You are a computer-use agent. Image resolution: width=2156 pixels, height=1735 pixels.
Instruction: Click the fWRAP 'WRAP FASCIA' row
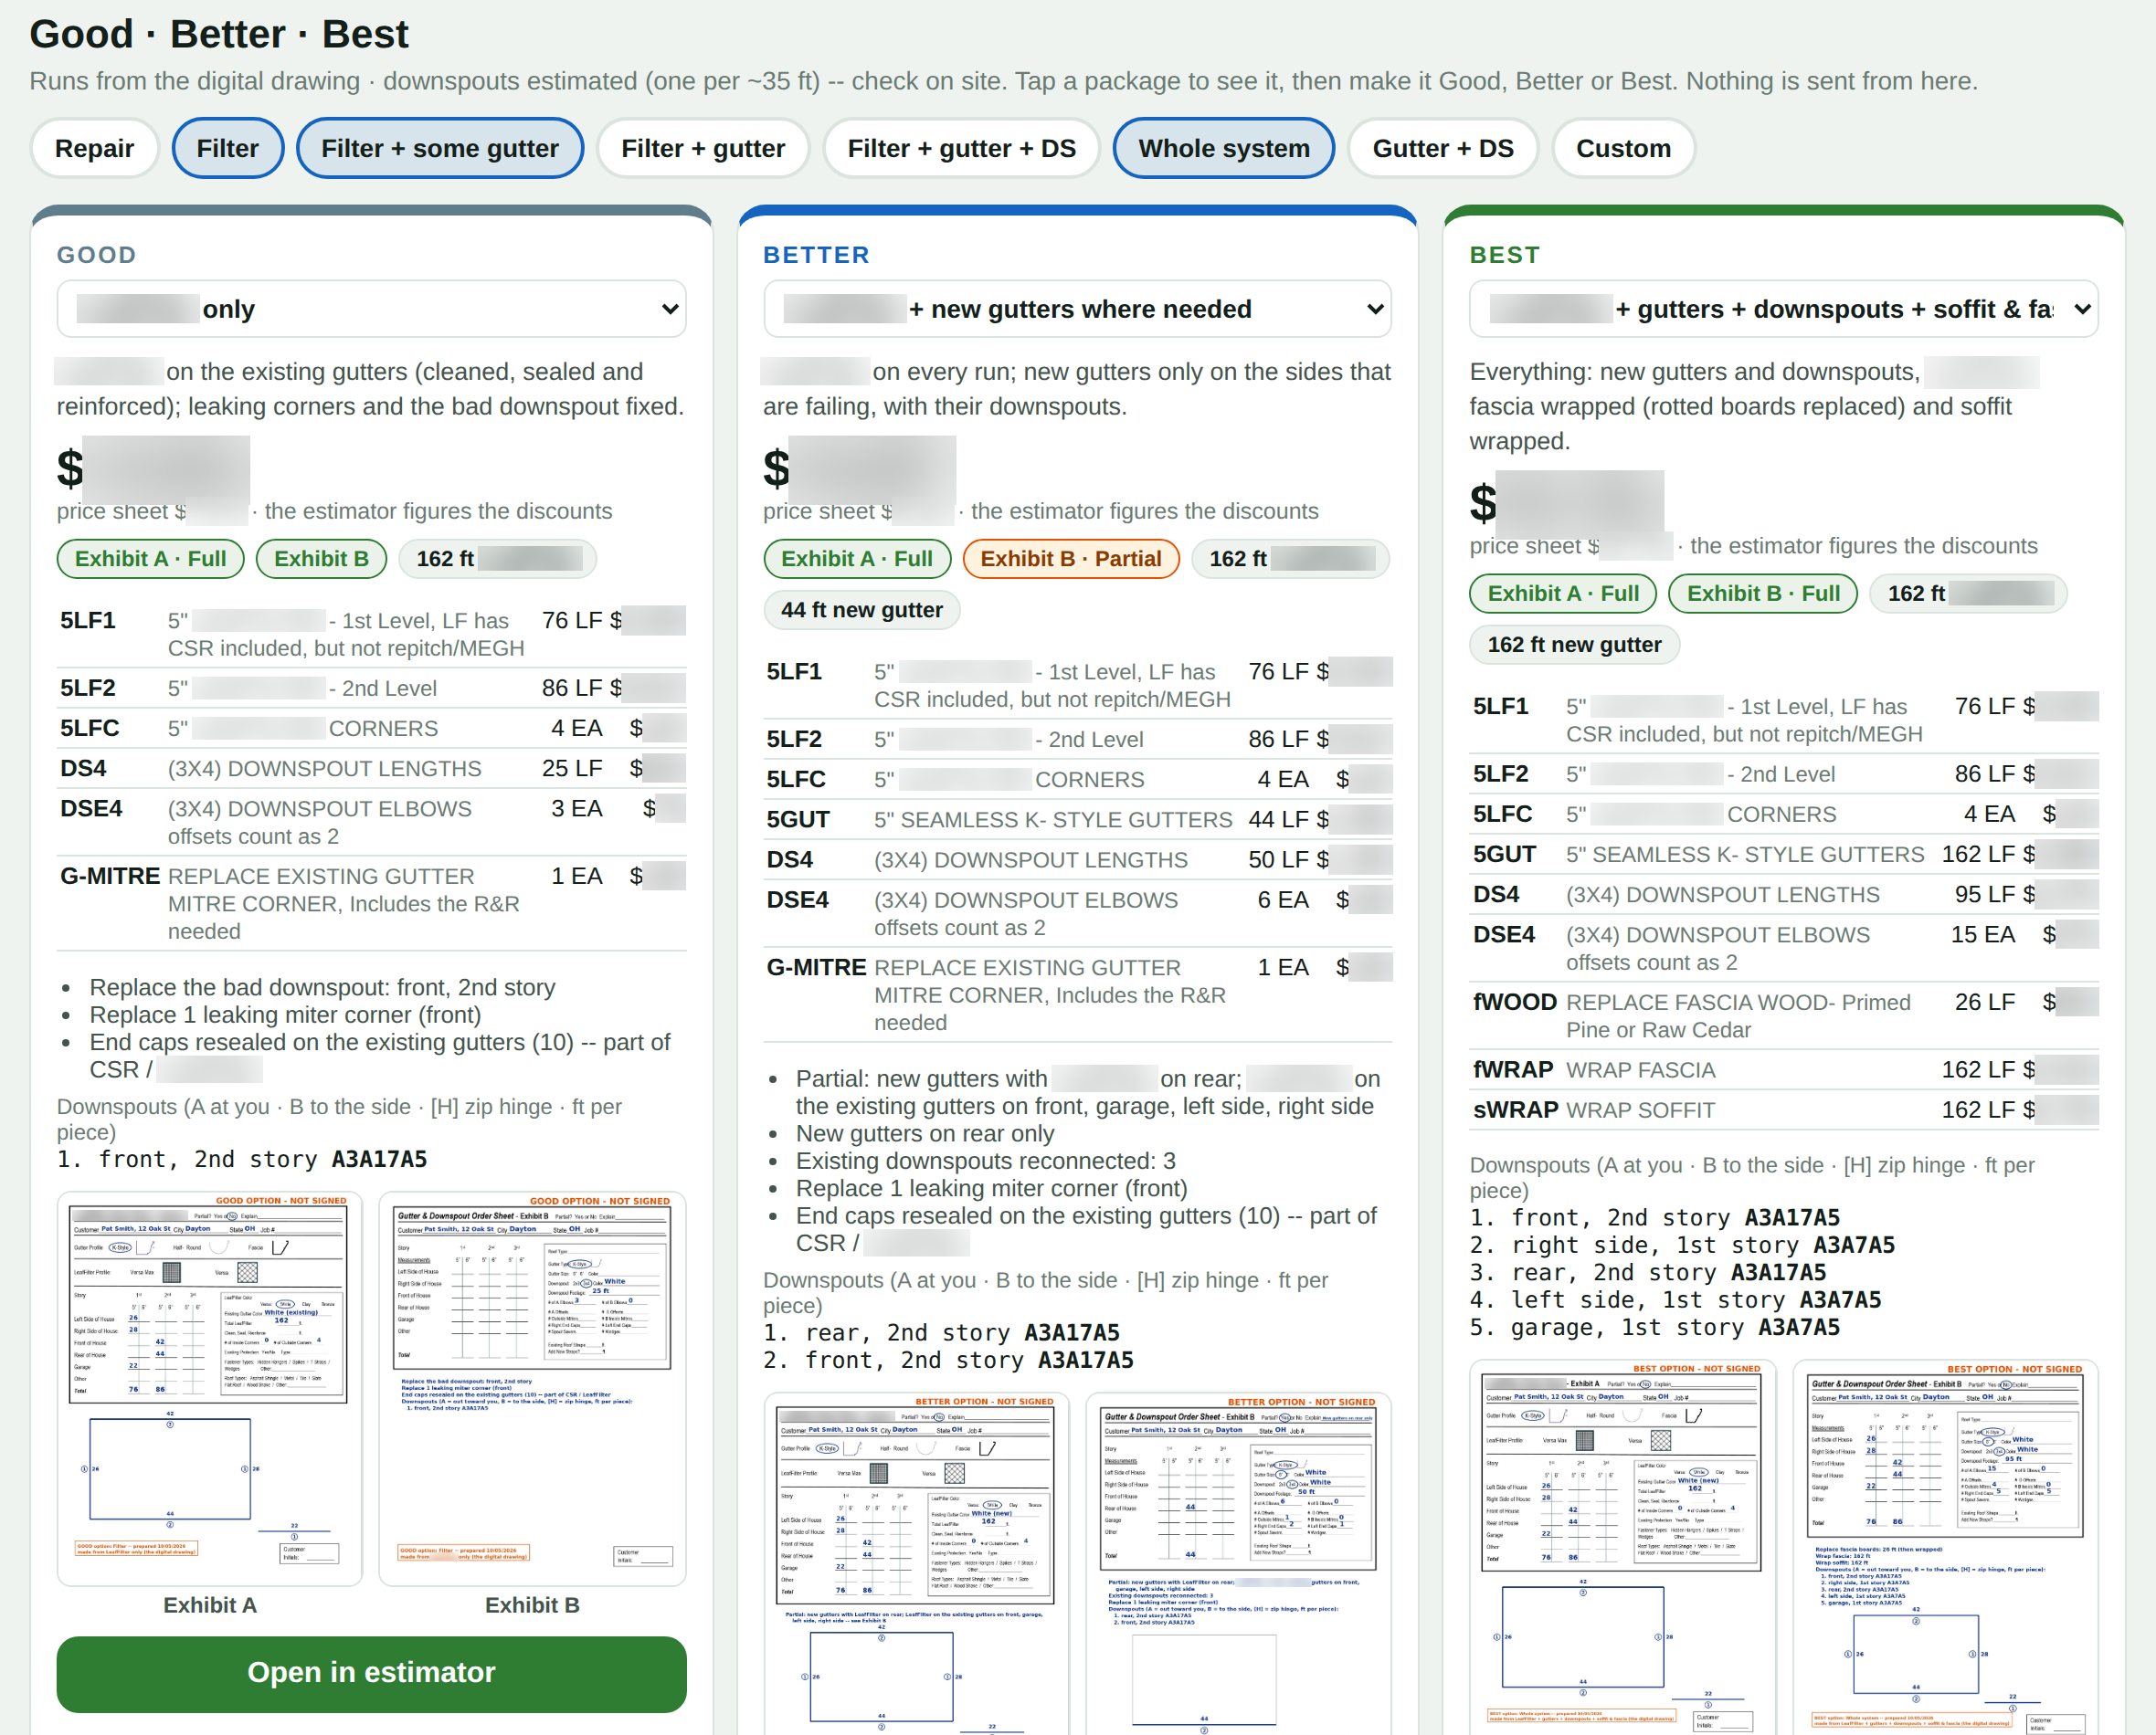tap(1783, 1069)
